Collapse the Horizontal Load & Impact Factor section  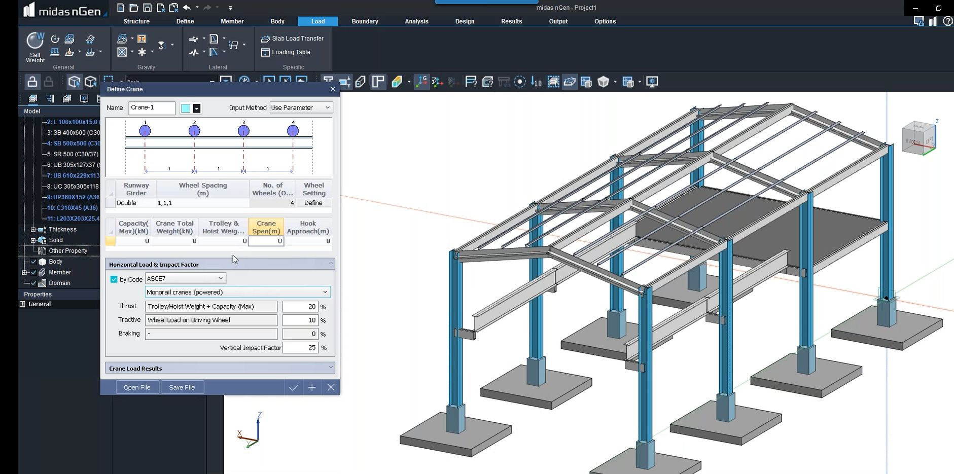tap(331, 263)
